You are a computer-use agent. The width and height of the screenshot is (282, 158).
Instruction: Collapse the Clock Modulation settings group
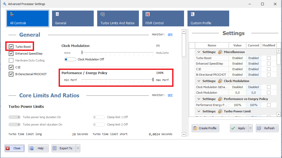click(x=199, y=81)
